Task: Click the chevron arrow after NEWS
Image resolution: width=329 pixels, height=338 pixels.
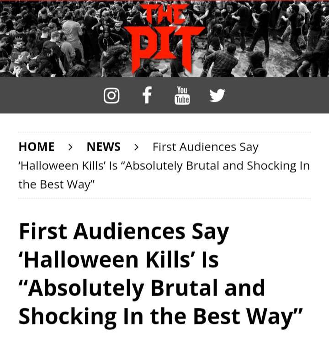Action: coord(136,147)
